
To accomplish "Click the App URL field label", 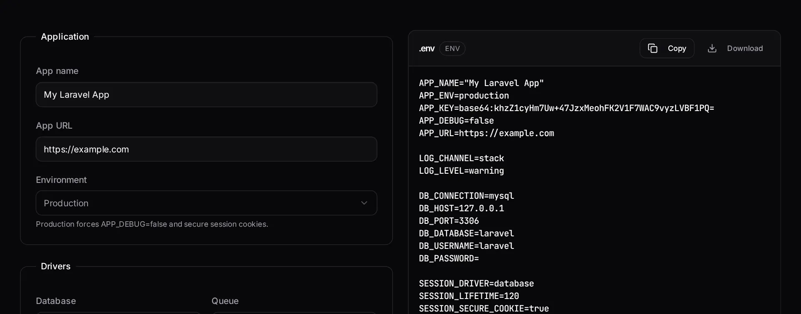I will 54,126.
